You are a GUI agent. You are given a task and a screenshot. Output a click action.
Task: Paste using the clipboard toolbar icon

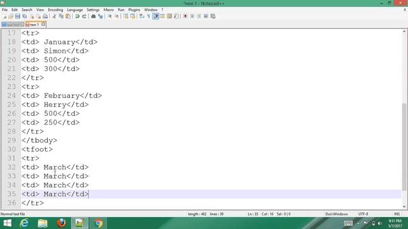point(68,17)
